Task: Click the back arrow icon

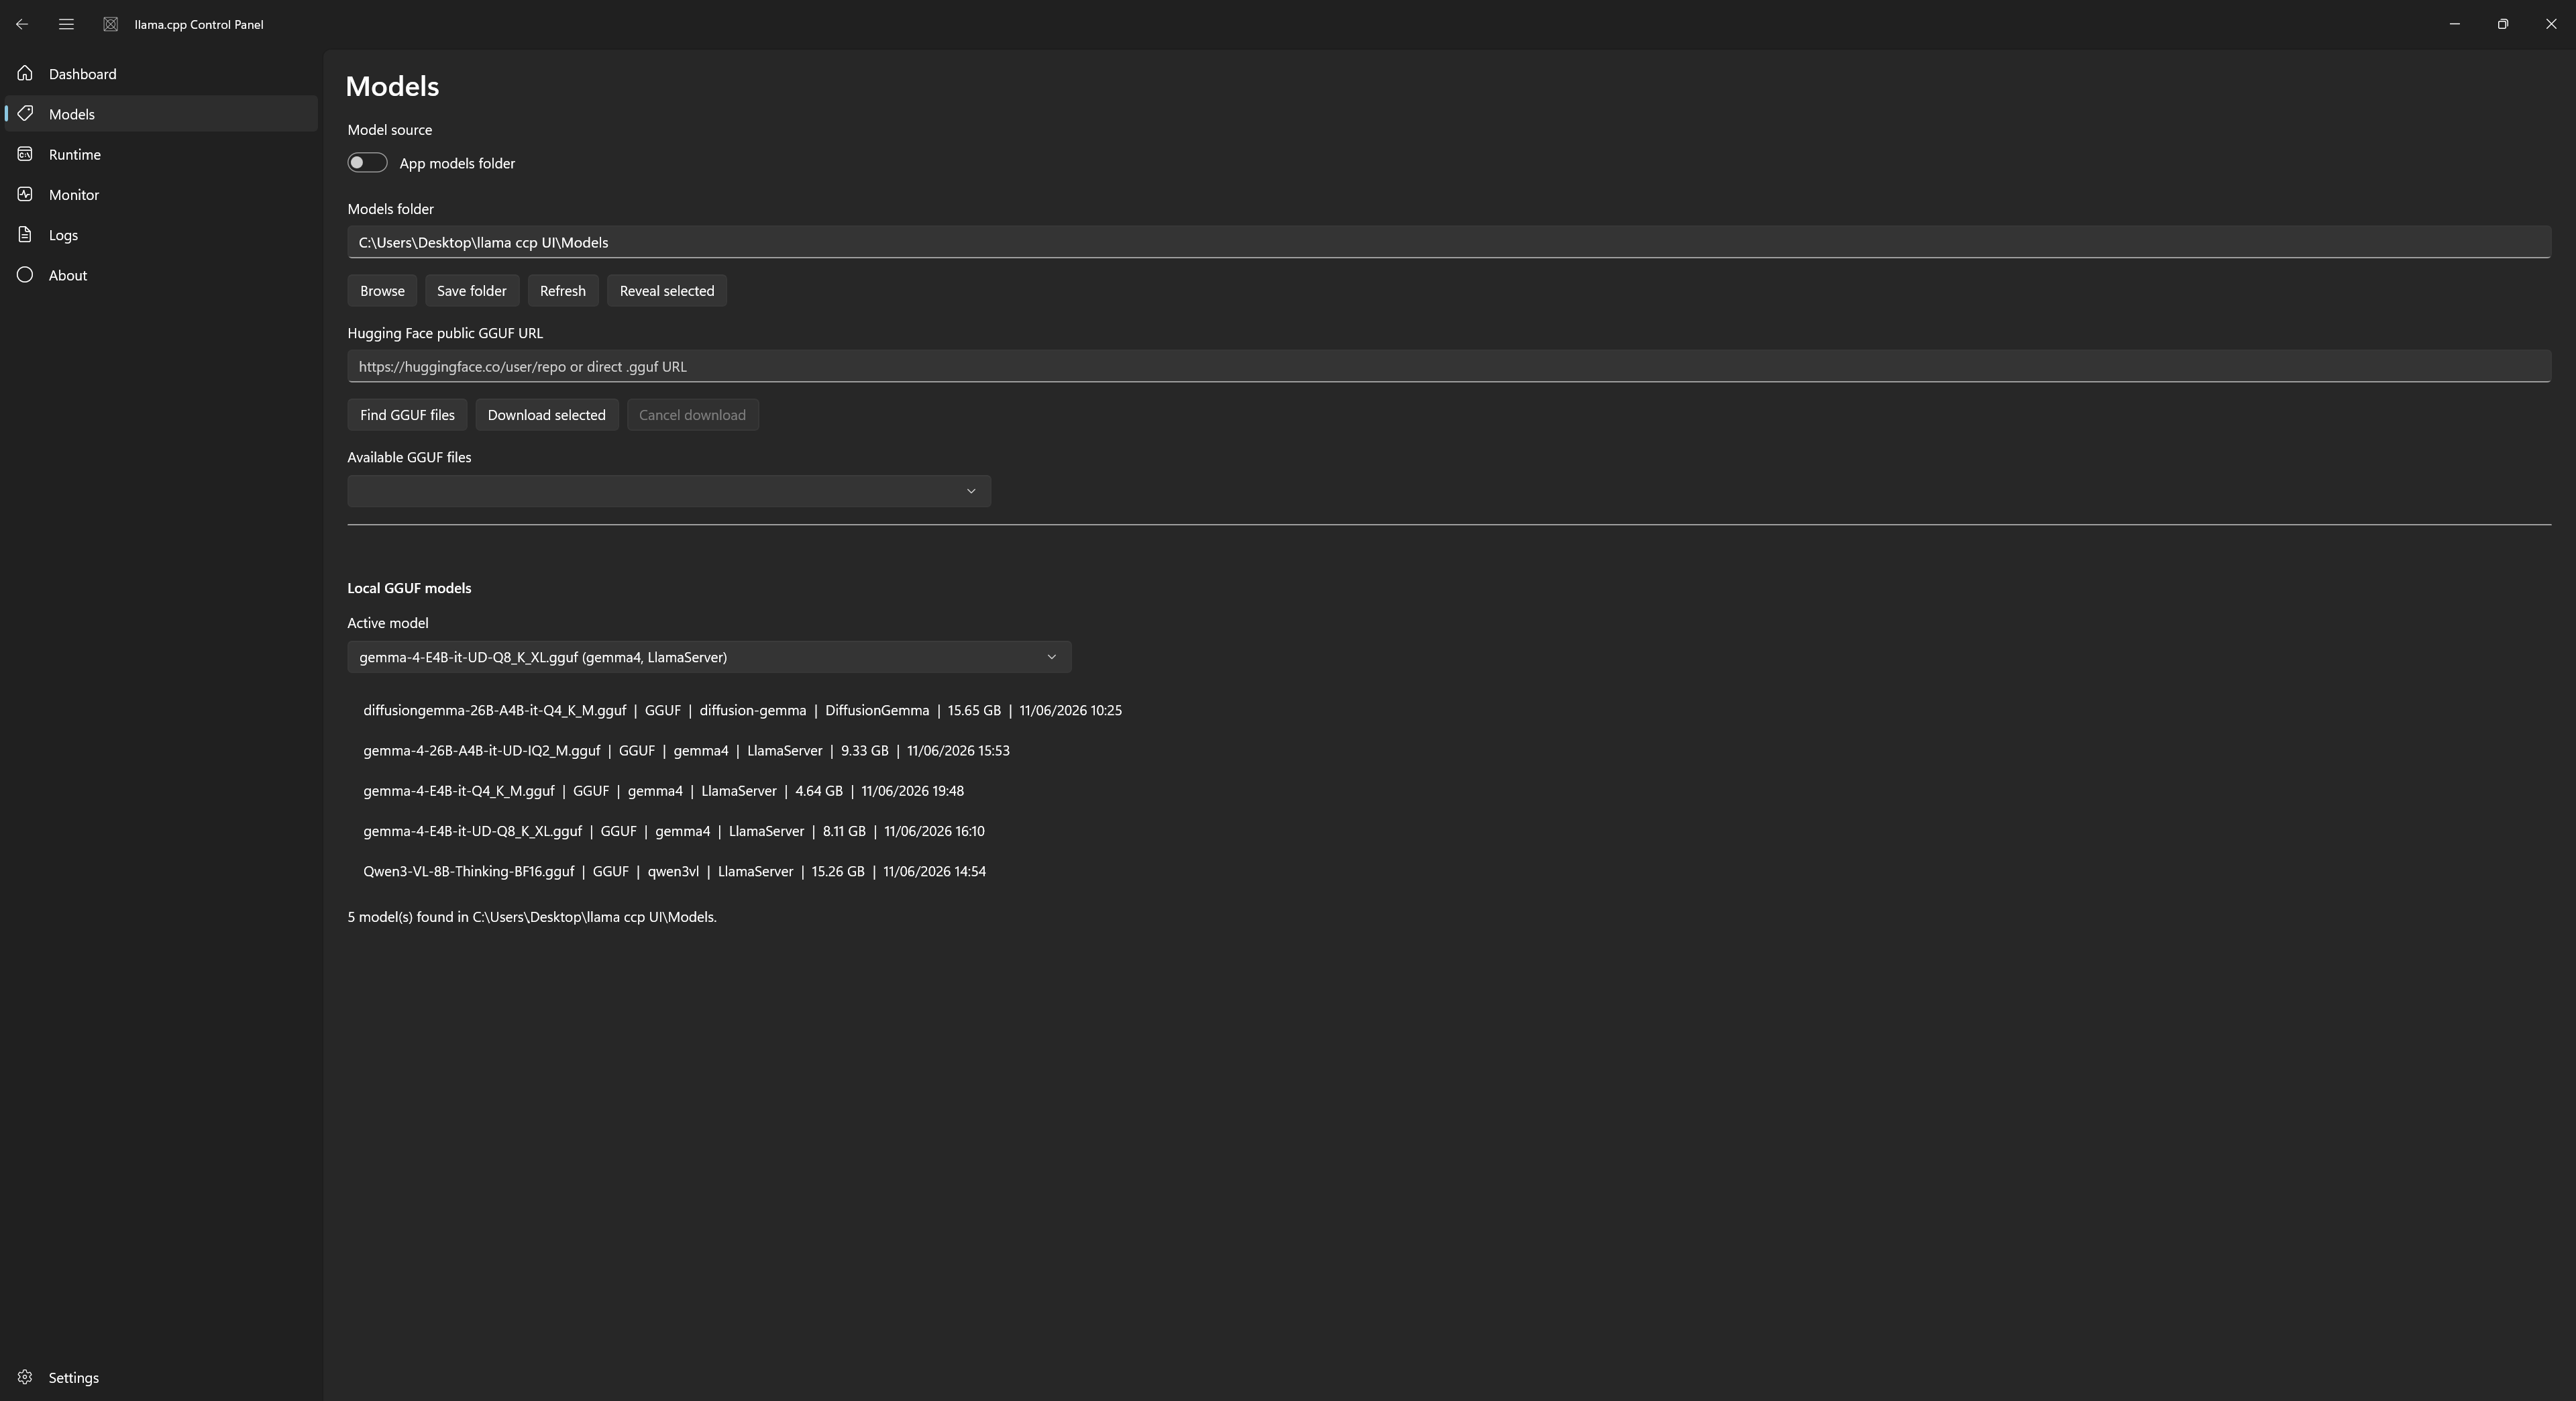Action: [x=22, y=24]
